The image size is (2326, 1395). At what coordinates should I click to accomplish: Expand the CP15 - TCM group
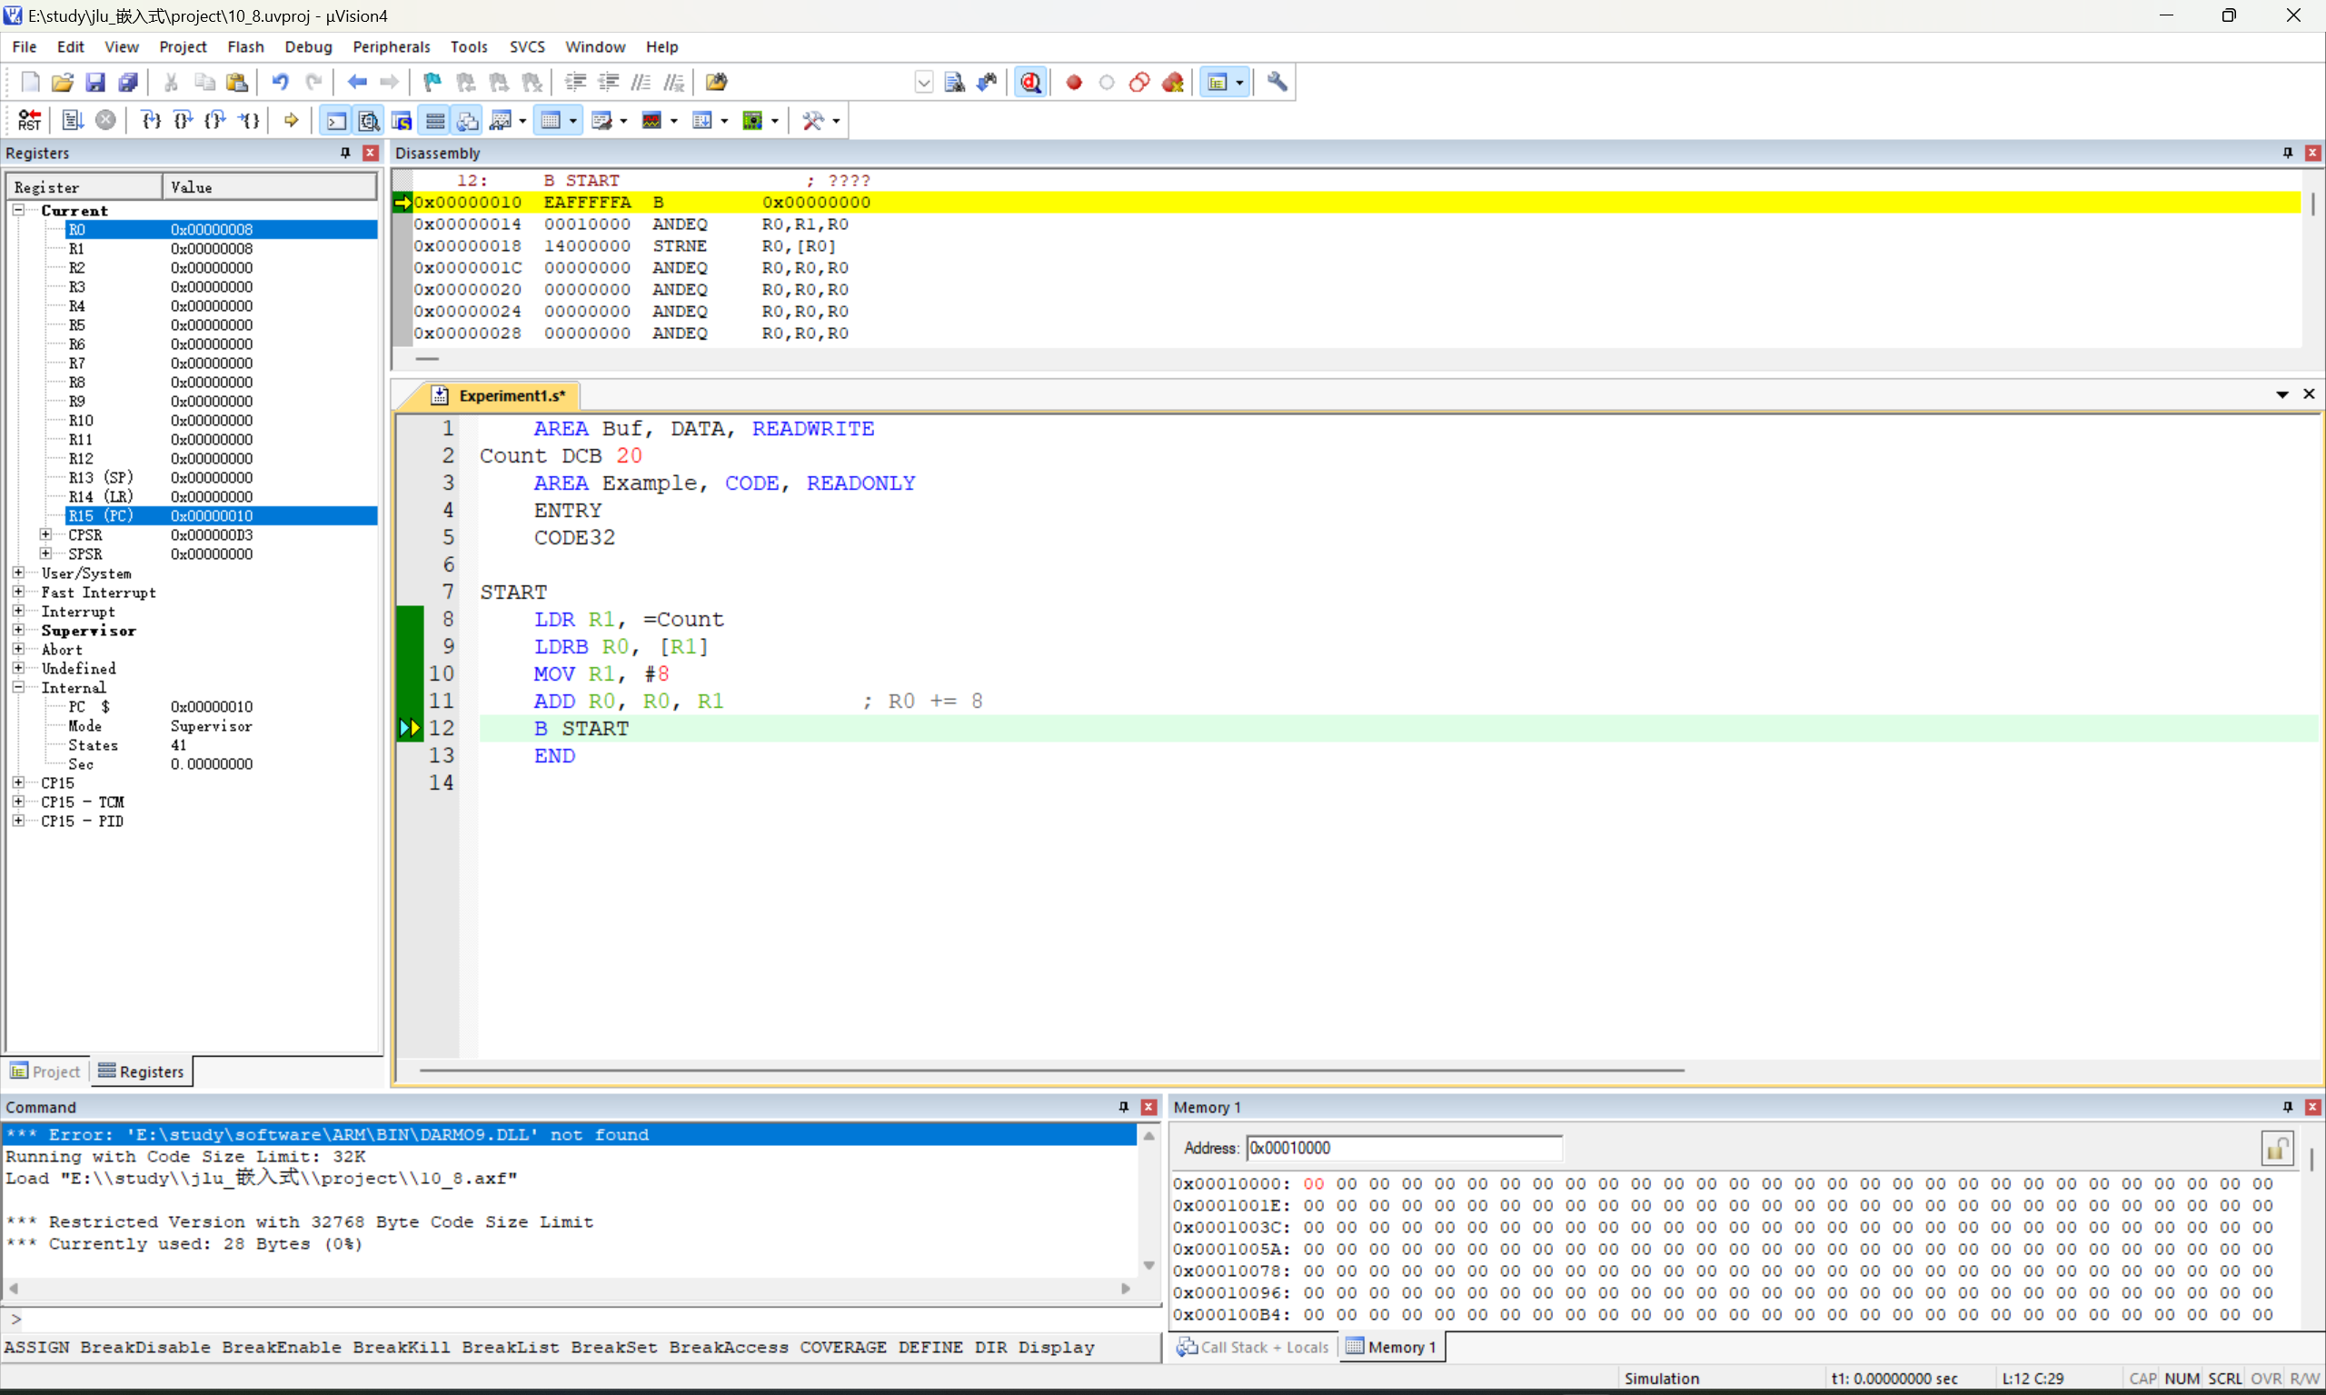click(x=18, y=801)
